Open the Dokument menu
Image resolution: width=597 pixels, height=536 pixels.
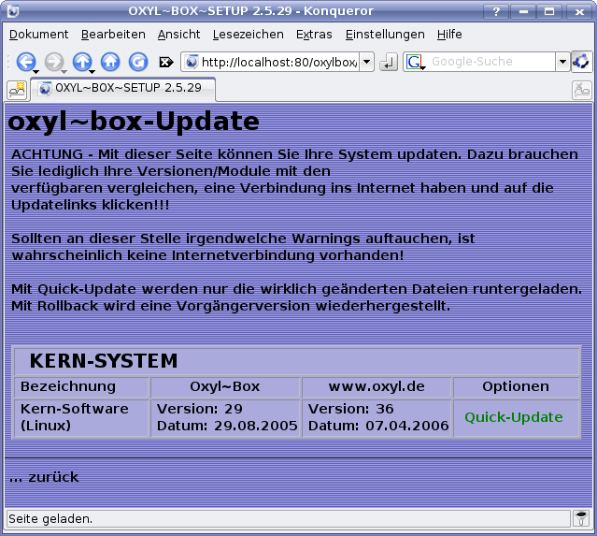[39, 35]
